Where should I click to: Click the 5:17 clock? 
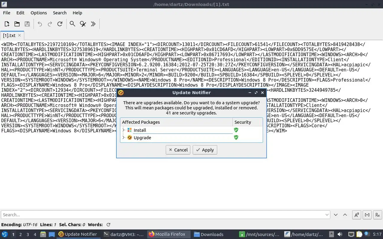click(x=377, y=234)
